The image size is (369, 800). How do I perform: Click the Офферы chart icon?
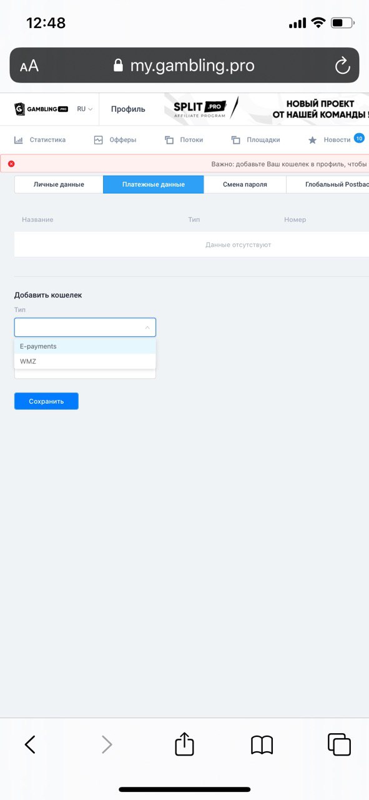(98, 140)
